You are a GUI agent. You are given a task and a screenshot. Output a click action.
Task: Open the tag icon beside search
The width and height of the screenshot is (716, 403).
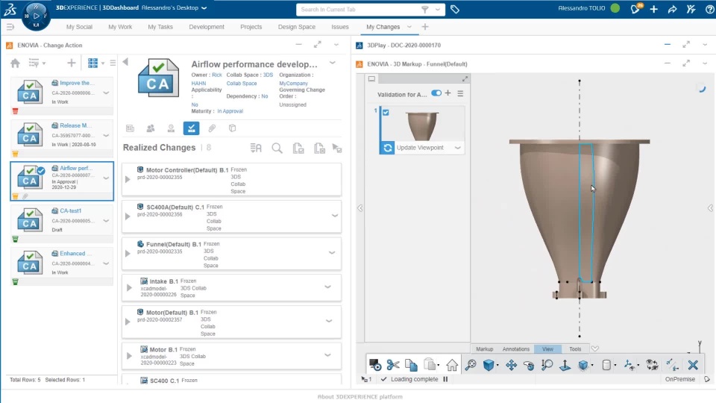pyautogui.click(x=455, y=9)
